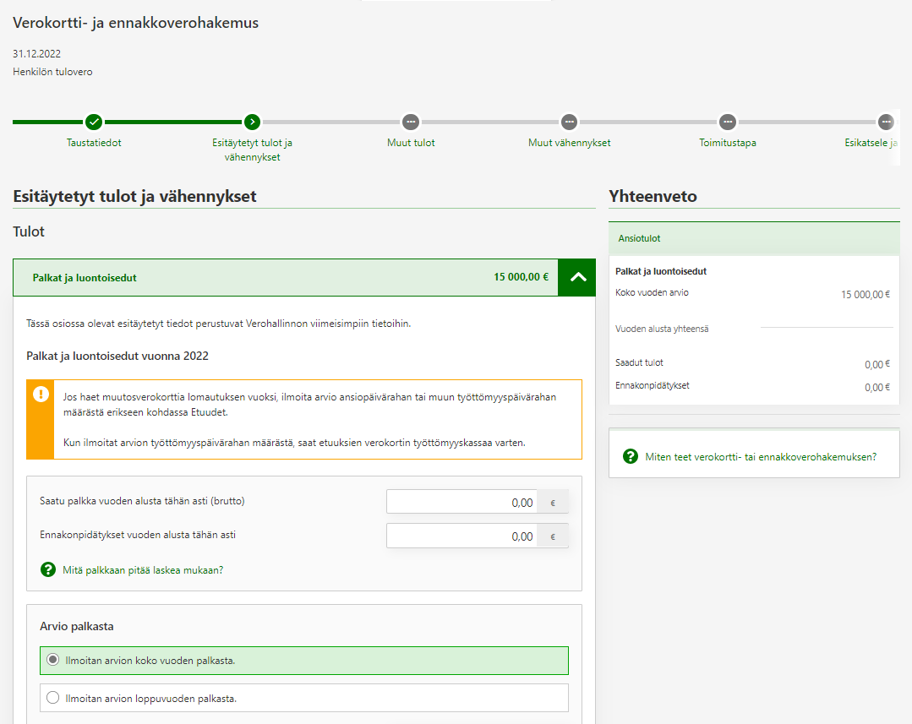Go to the Toimitustapa step label
Screen dimensions: 912x724
(x=727, y=143)
